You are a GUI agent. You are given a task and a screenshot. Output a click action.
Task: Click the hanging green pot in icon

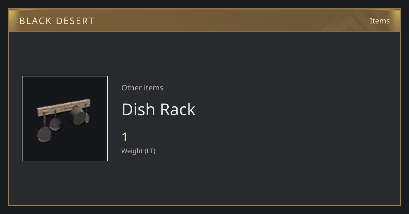(76, 116)
